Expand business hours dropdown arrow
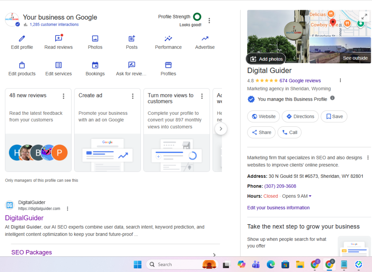The image size is (372, 272). tap(310, 196)
